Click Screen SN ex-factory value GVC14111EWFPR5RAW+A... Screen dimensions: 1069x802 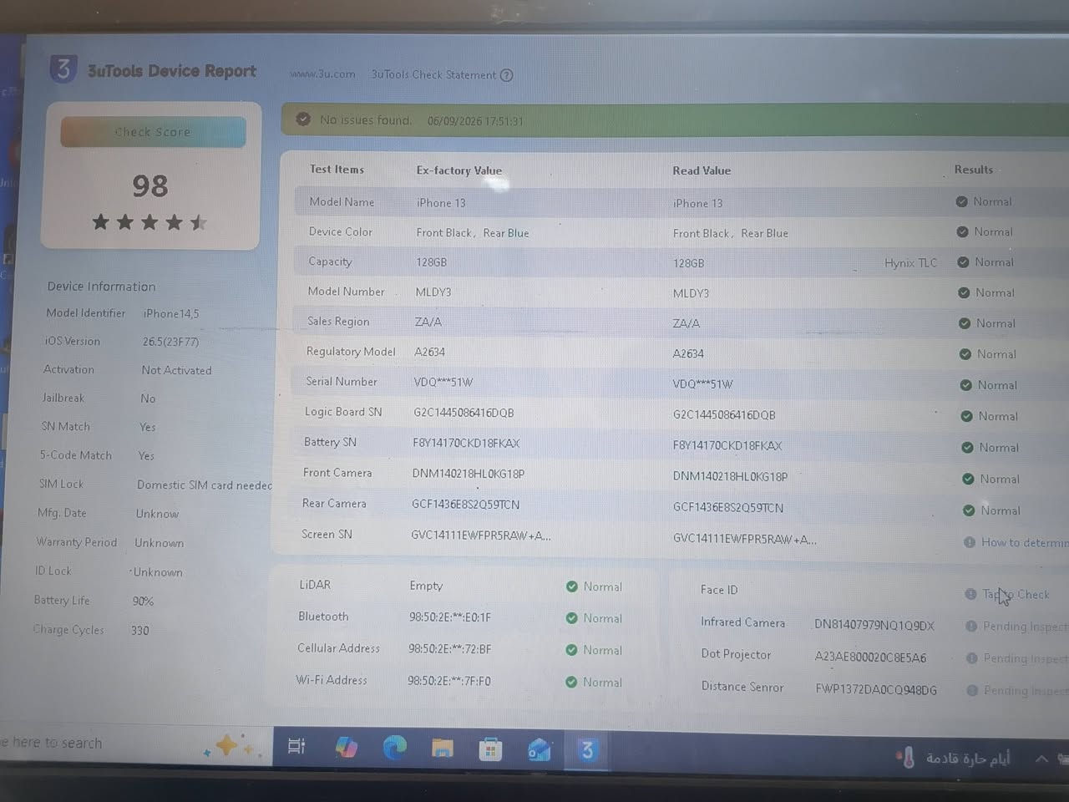tap(480, 536)
